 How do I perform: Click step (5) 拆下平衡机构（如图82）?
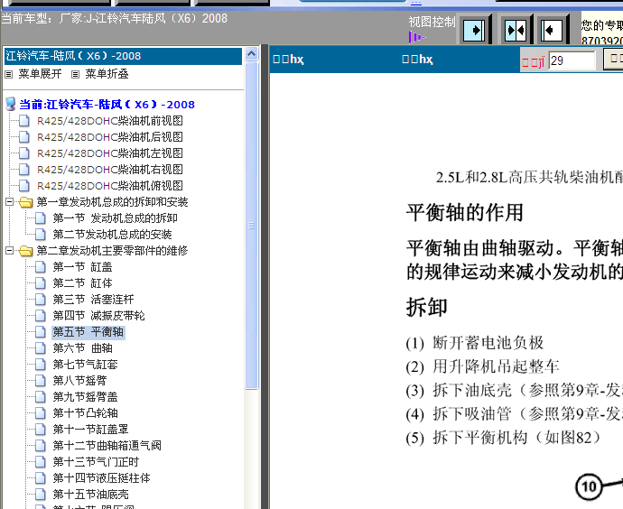[504, 439]
